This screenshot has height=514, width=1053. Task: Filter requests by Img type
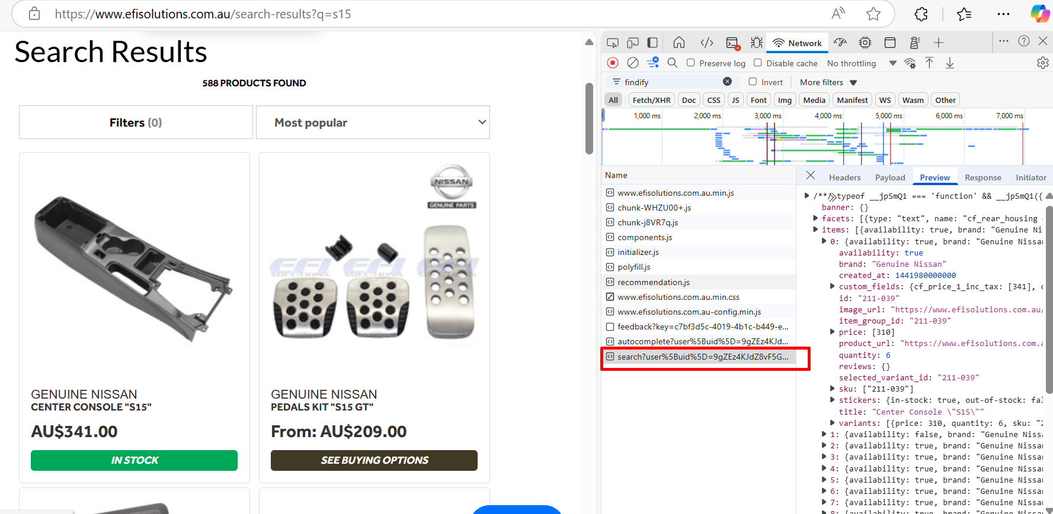785,100
